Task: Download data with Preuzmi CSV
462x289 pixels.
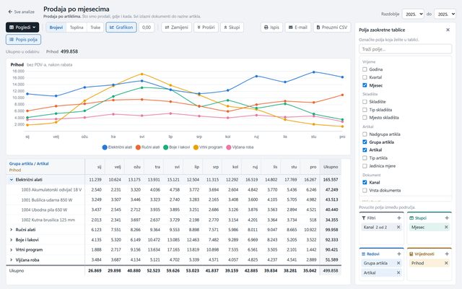Action: point(332,27)
